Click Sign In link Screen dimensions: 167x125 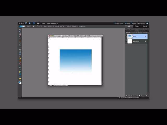point(43,23)
